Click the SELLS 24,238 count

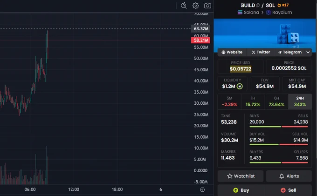(x=301, y=122)
